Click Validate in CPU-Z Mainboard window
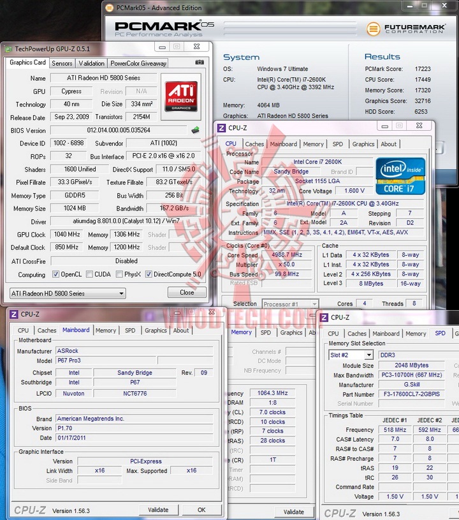The height and width of the screenshot is (520, 459). click(158, 510)
